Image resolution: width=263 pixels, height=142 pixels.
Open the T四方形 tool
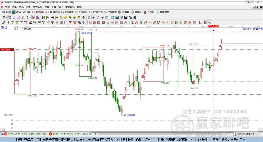coord(81,12)
